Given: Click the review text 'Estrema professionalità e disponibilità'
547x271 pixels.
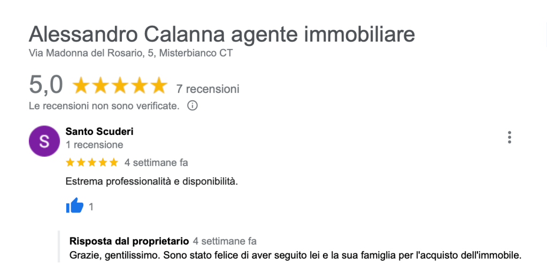Looking at the screenshot, I should [151, 181].
